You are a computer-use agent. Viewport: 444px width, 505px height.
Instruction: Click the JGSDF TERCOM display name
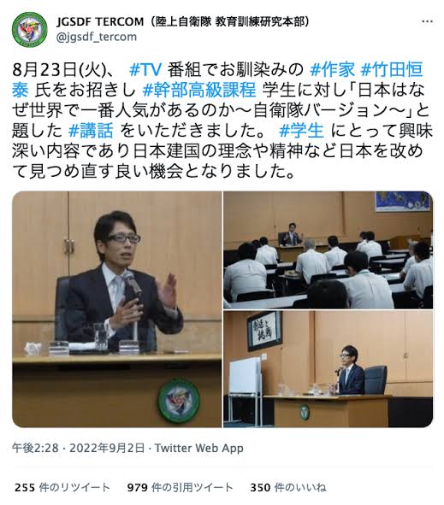click(183, 22)
